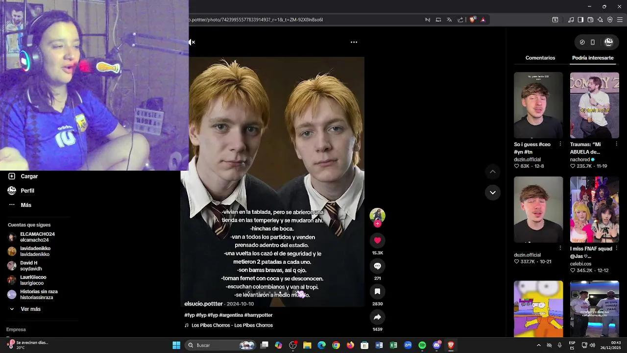Image resolution: width=627 pixels, height=353 pixels.
Task: Follow creator via the red plus badge
Action: [x=377, y=224]
